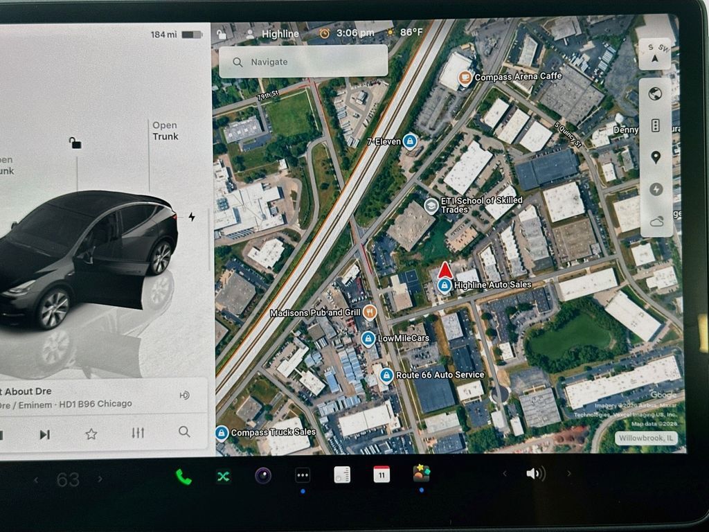The height and width of the screenshot is (532, 709).
Task: Toggle the traffic light overlay icon
Action: [x=655, y=125]
